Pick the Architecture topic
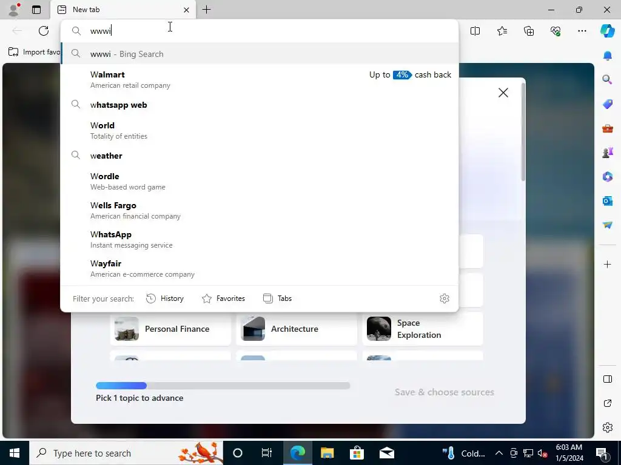 tap(296, 329)
